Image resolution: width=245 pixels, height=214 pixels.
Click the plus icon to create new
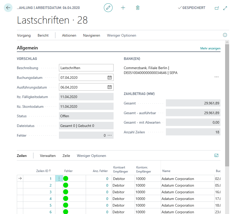click(x=123, y=8)
